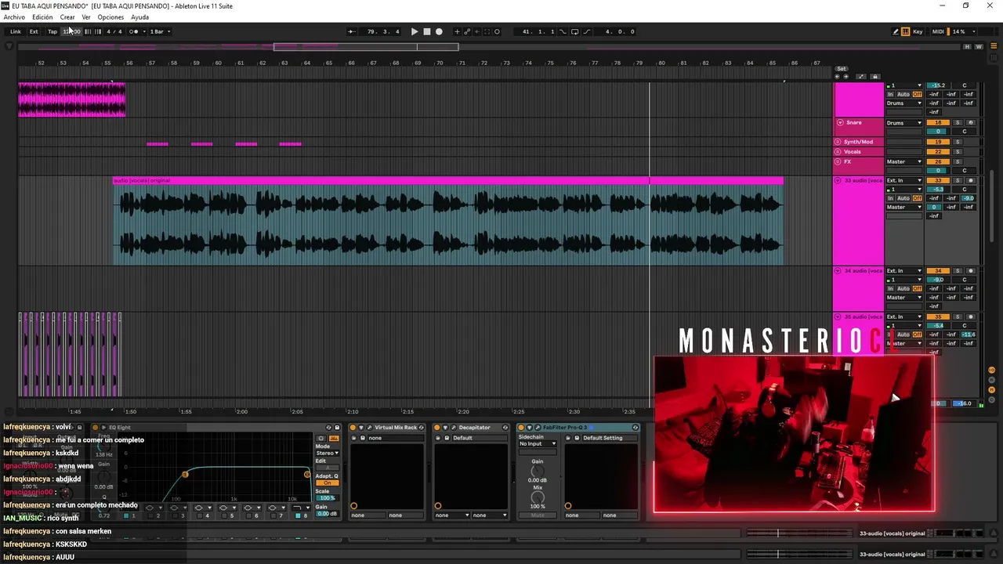This screenshot has height=564, width=1003.
Task: Click the 4 / 4 time signature field
Action: tap(114, 31)
